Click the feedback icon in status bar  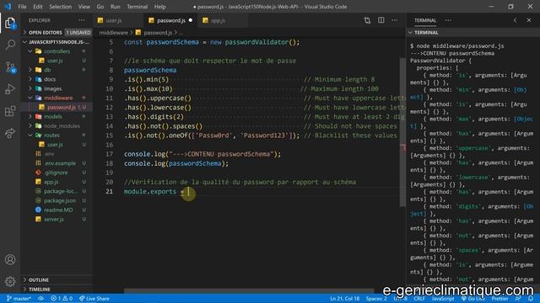click(x=518, y=299)
